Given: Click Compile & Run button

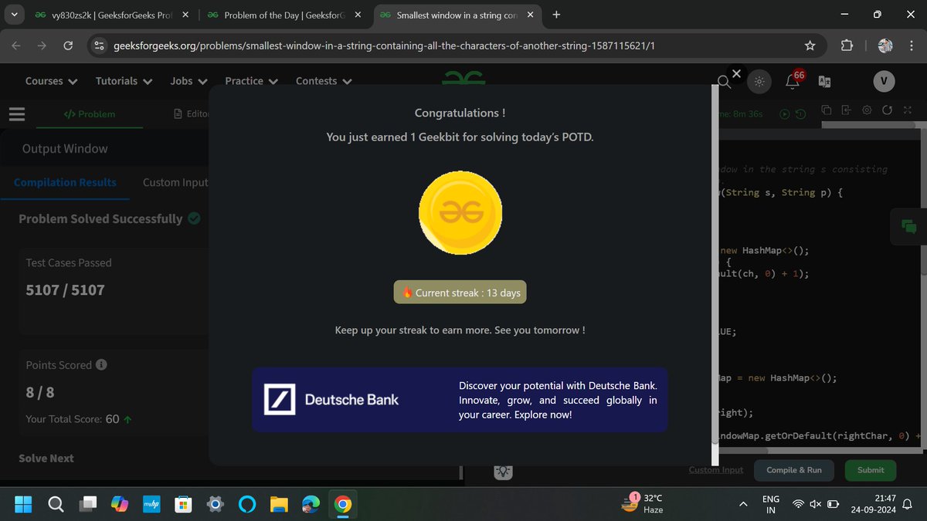Looking at the screenshot, I should (794, 470).
